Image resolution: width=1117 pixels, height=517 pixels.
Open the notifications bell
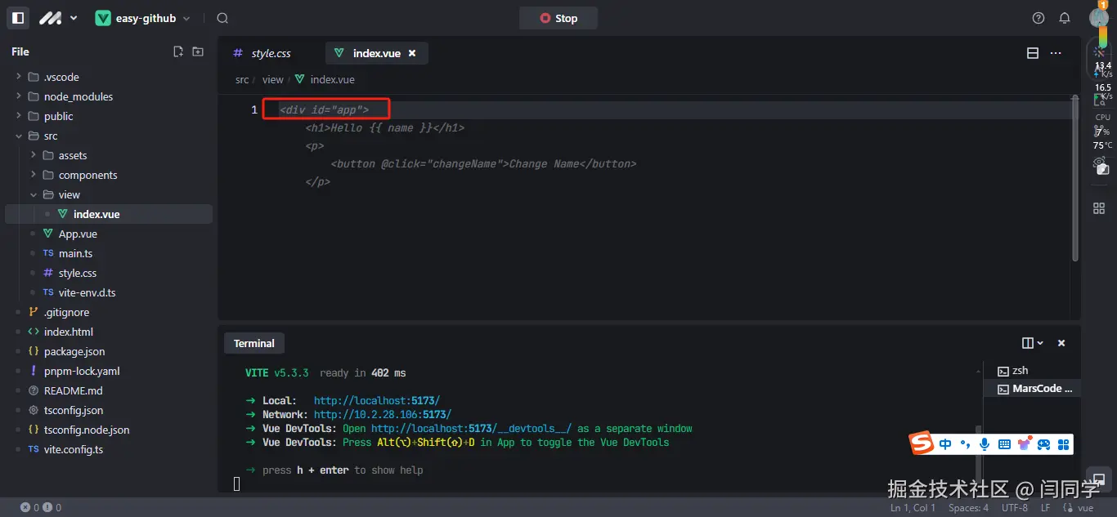point(1065,18)
